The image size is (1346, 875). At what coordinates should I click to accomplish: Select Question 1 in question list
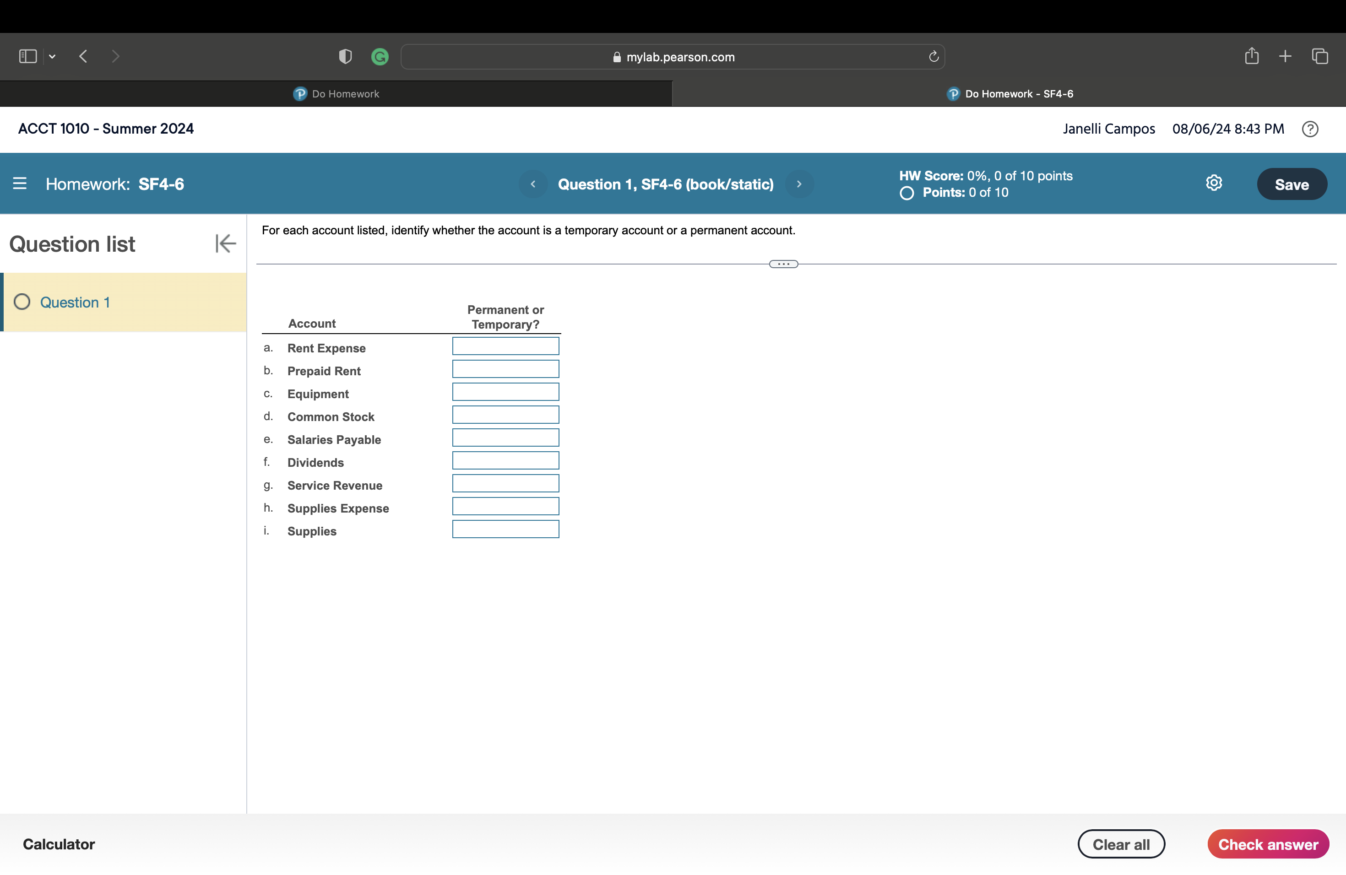point(75,302)
